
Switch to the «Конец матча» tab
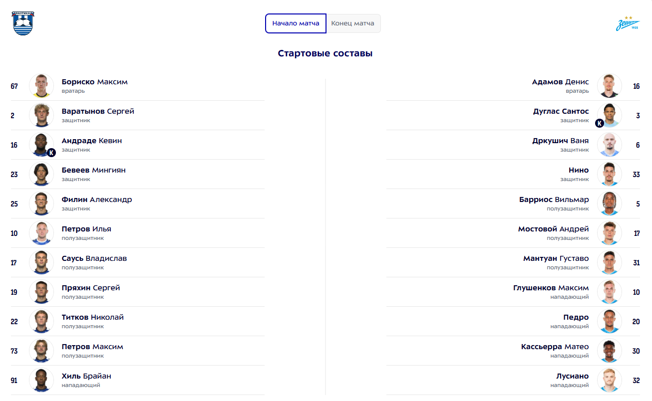point(353,23)
